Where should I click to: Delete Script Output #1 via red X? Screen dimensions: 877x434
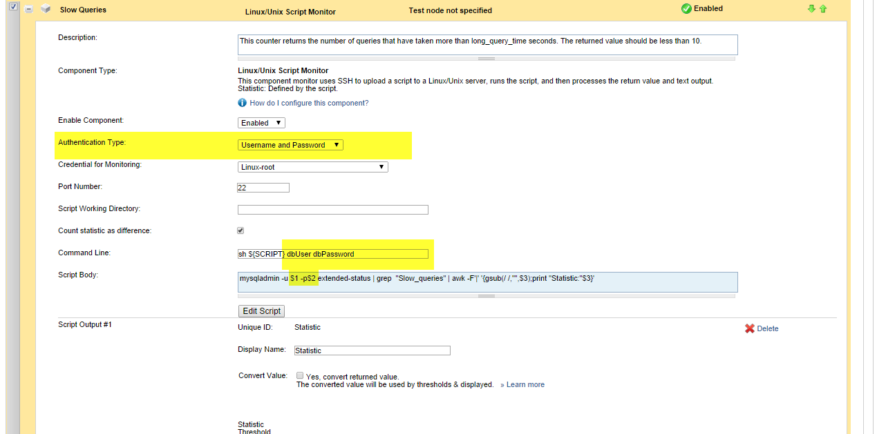tap(750, 328)
